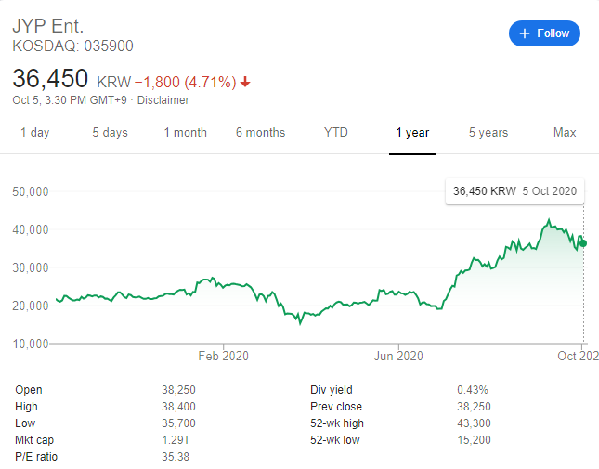This screenshot has width=599, height=469.
Task: Click the Jun 2020 x-axis label
Action: 398,357
